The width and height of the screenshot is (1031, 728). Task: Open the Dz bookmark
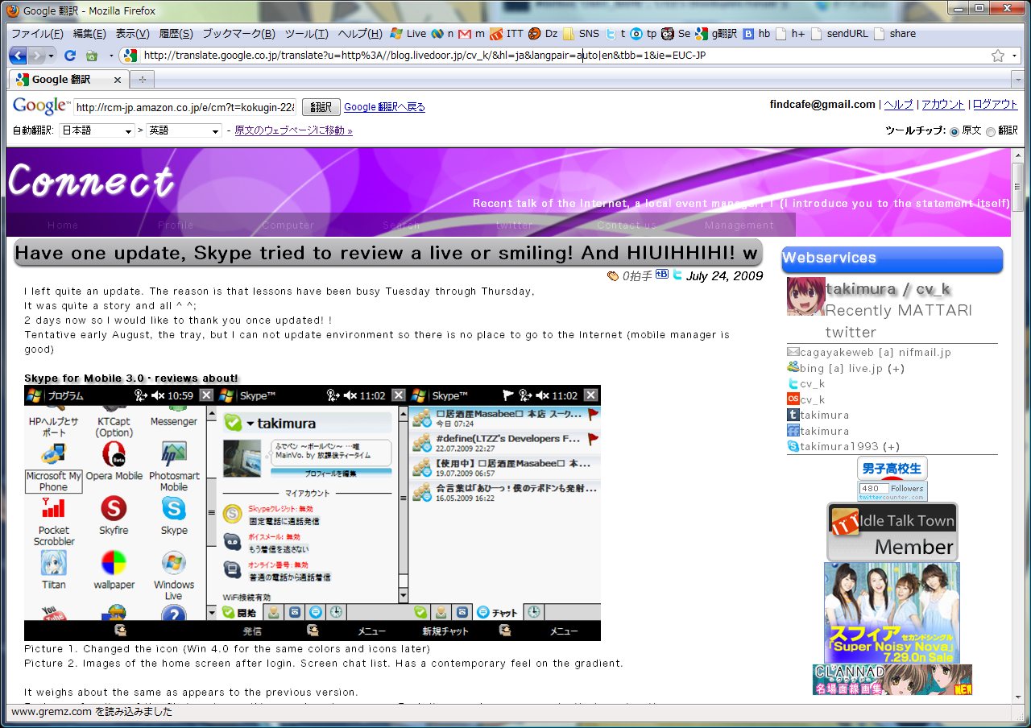[544, 34]
